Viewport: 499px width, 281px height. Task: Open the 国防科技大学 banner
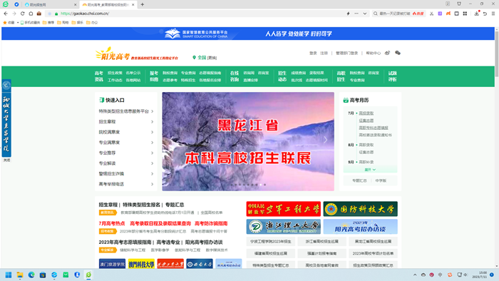pos(360,209)
